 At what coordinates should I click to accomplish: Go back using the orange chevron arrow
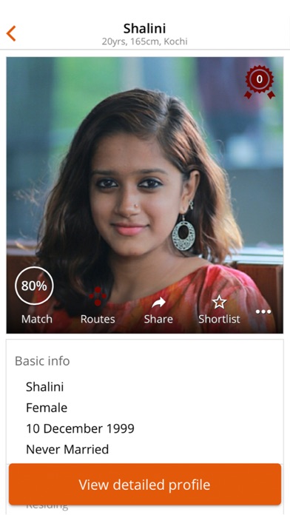pyautogui.click(x=11, y=33)
